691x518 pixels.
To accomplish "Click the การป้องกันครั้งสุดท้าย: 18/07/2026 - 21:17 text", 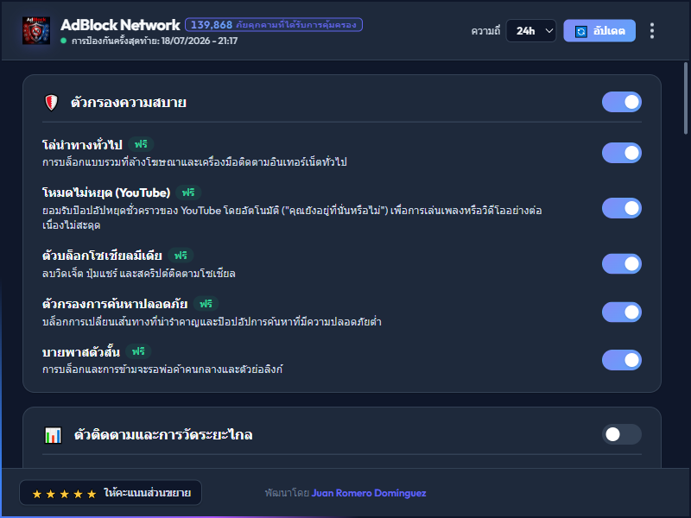I will coord(155,41).
